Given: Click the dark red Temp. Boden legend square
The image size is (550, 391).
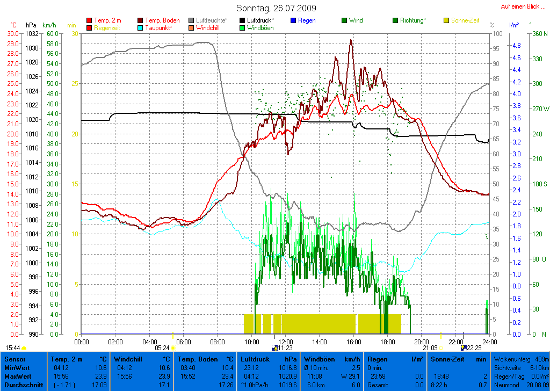Looking at the screenshot, I should coord(141,20).
